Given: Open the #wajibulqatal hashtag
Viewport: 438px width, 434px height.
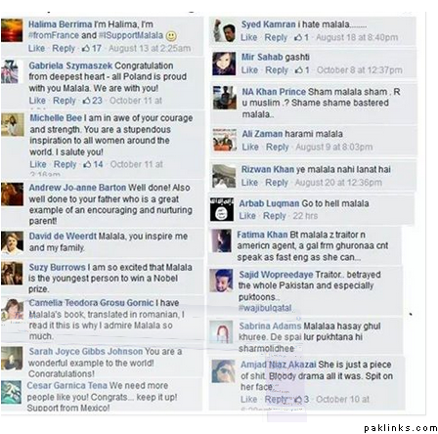Looking at the screenshot, I should coord(265,308).
